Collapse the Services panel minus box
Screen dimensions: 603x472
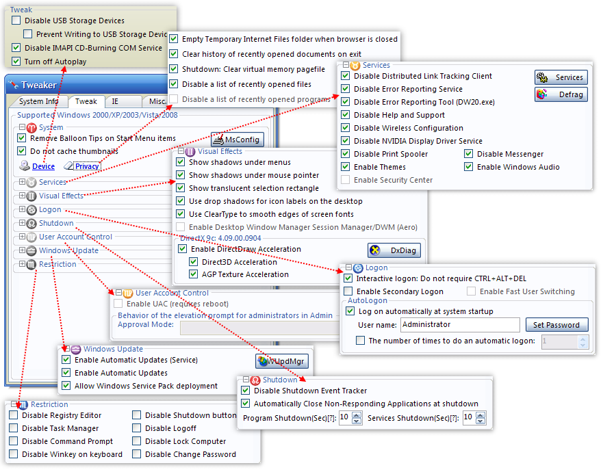(x=346, y=64)
